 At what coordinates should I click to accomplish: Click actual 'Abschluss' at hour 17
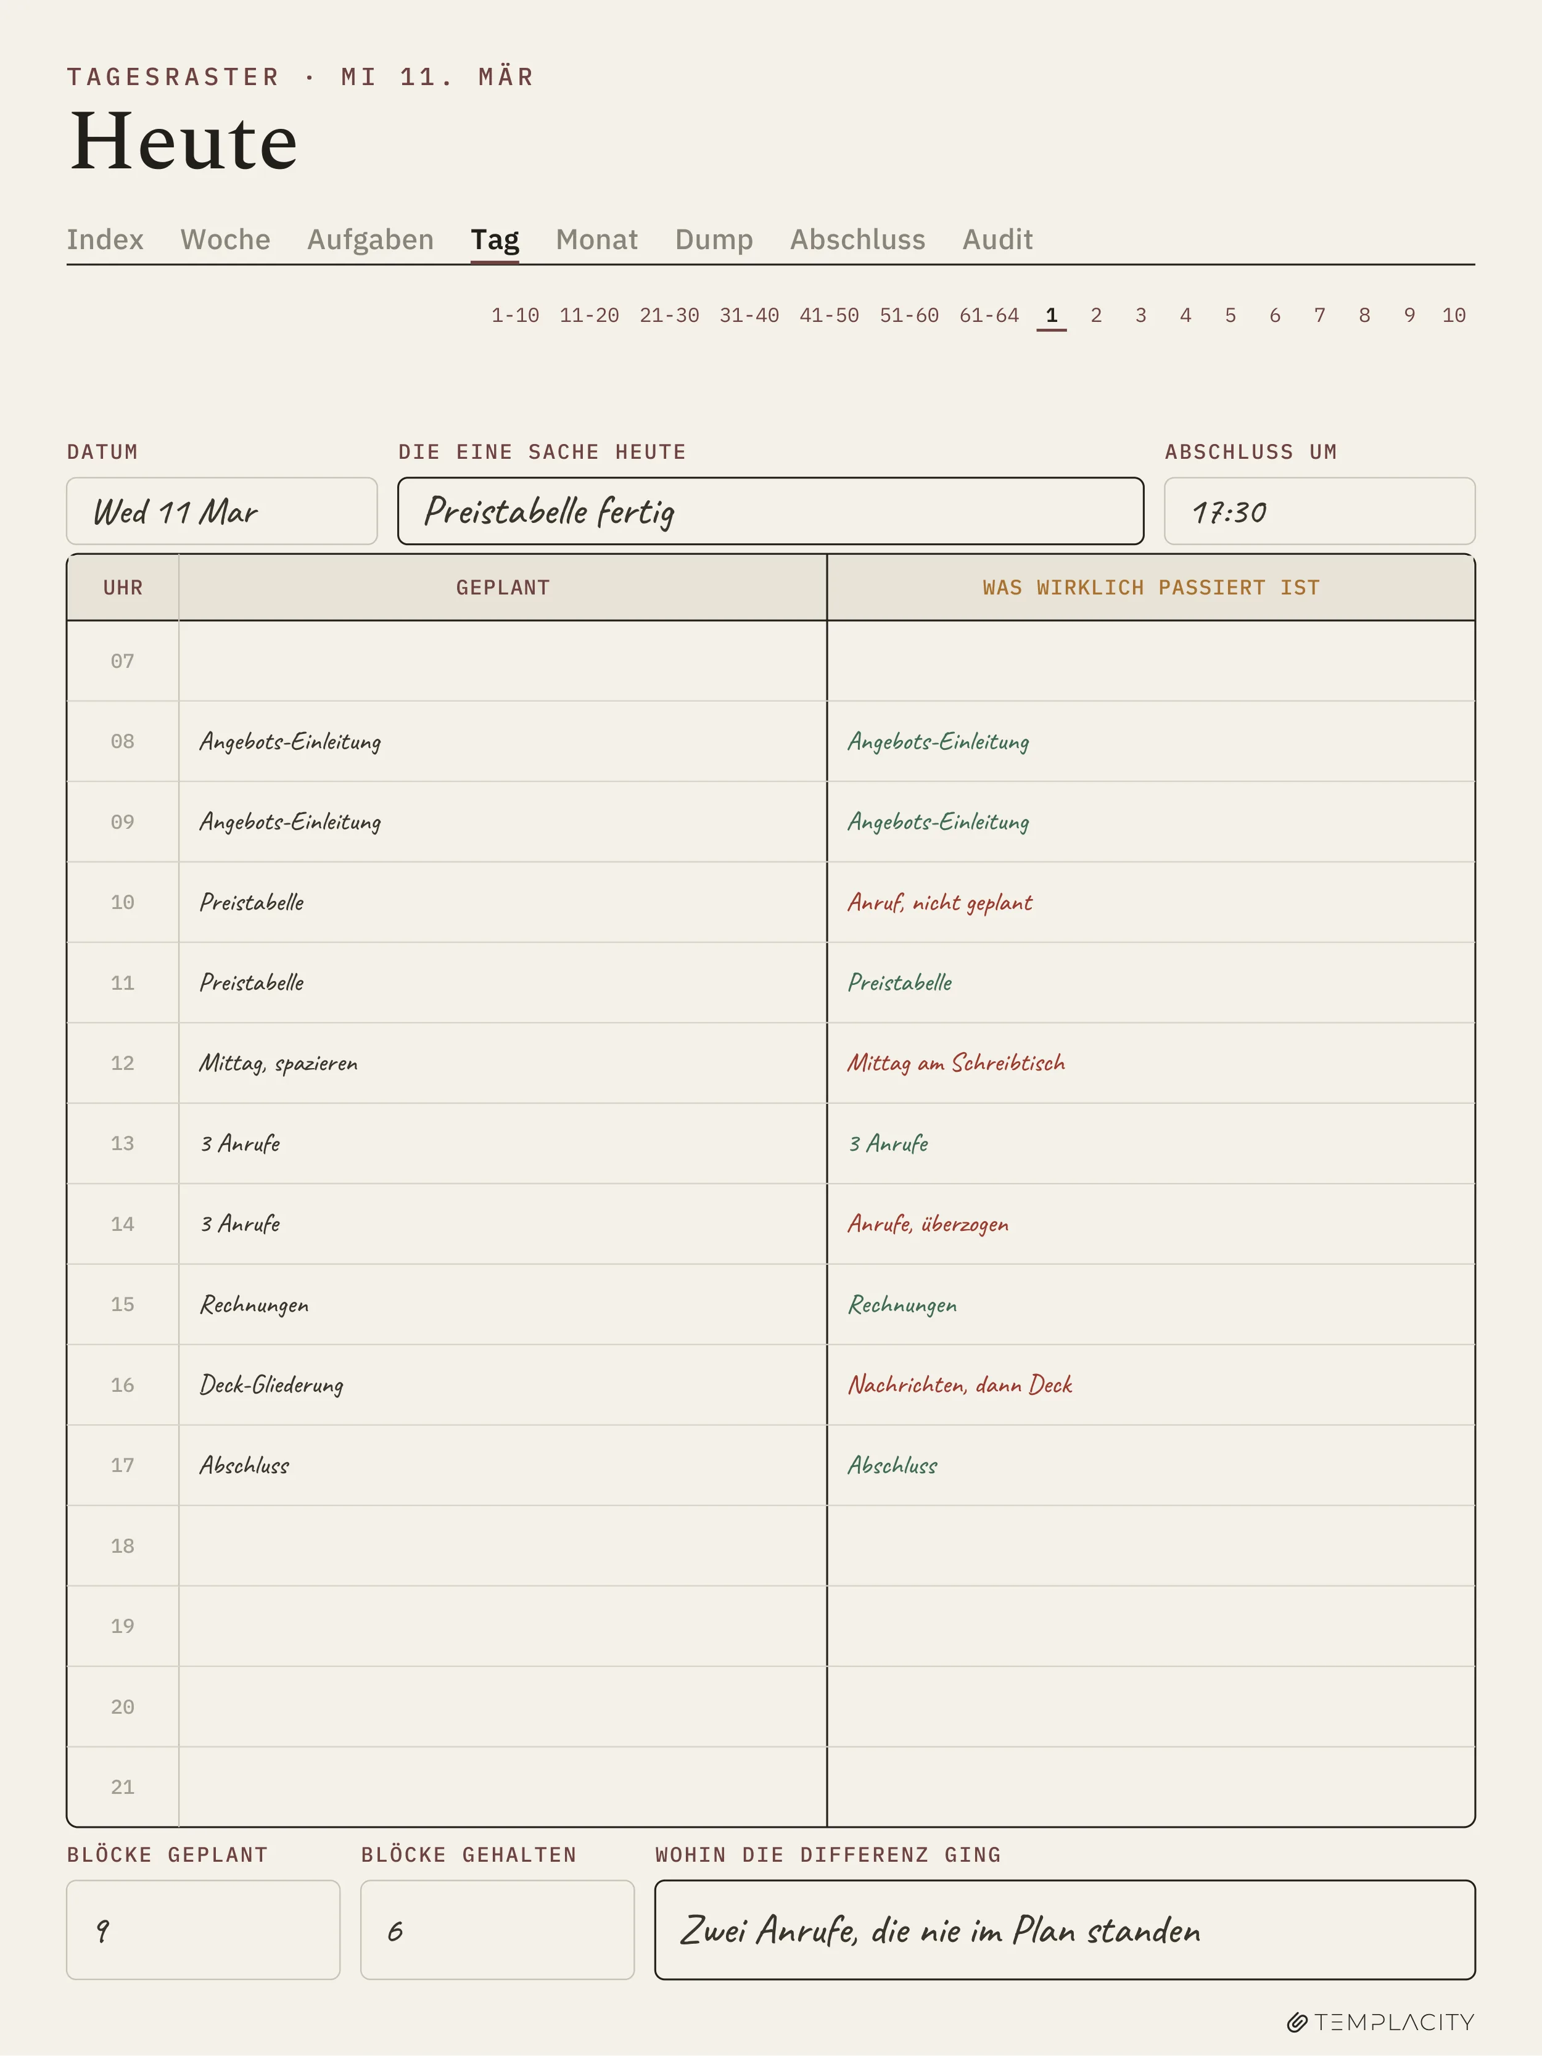pyautogui.click(x=893, y=1465)
